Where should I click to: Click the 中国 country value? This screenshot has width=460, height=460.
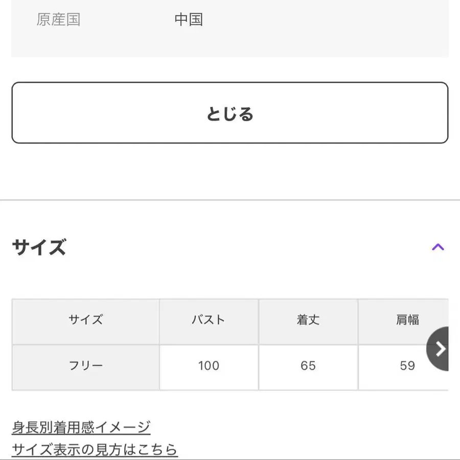[x=189, y=19]
